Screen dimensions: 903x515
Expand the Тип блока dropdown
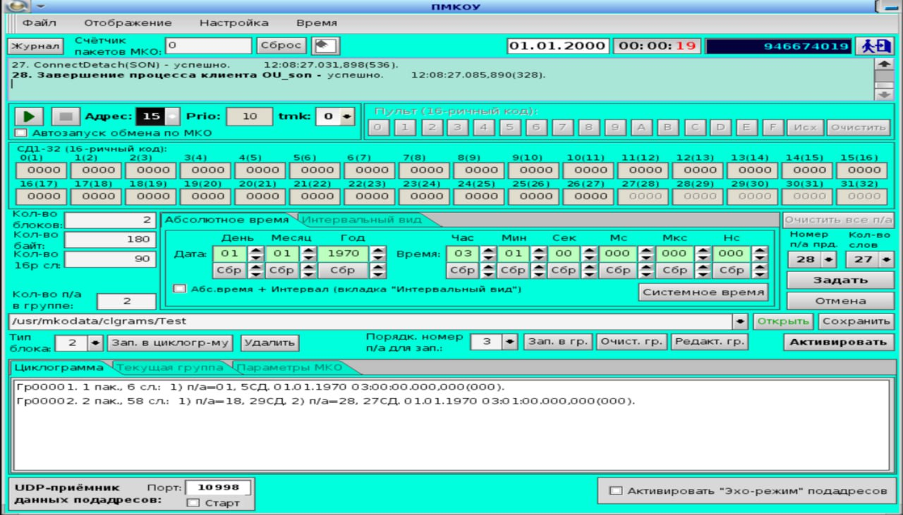point(96,343)
